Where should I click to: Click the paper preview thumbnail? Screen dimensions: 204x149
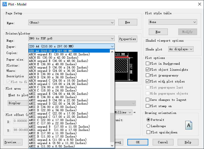point(126,67)
